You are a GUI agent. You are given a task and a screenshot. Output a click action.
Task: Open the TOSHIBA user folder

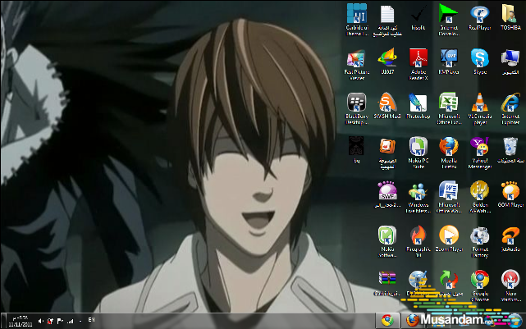pos(510,17)
